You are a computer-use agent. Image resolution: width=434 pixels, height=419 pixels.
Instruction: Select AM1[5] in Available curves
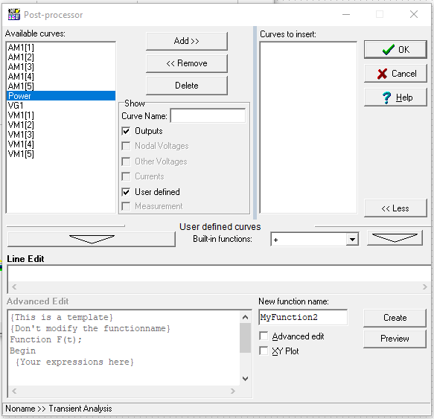(60, 86)
